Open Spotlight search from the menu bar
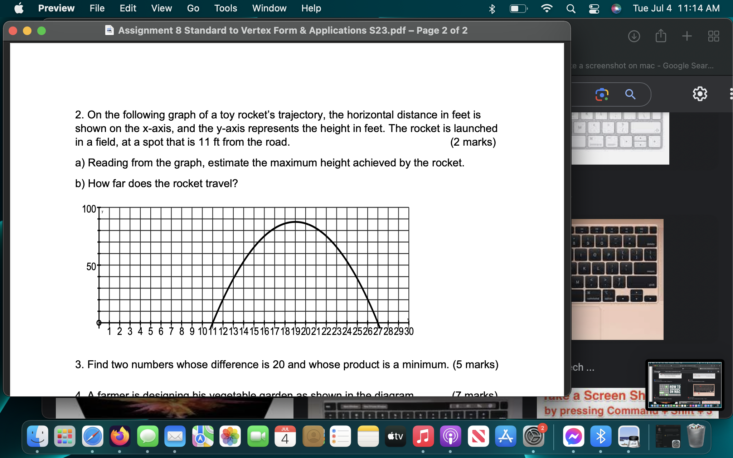The image size is (733, 458). click(571, 8)
